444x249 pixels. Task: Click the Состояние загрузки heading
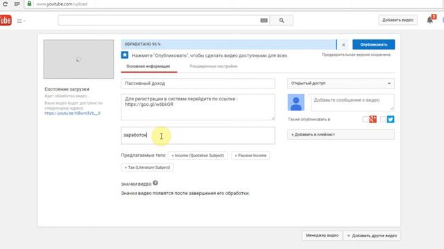(x=67, y=89)
